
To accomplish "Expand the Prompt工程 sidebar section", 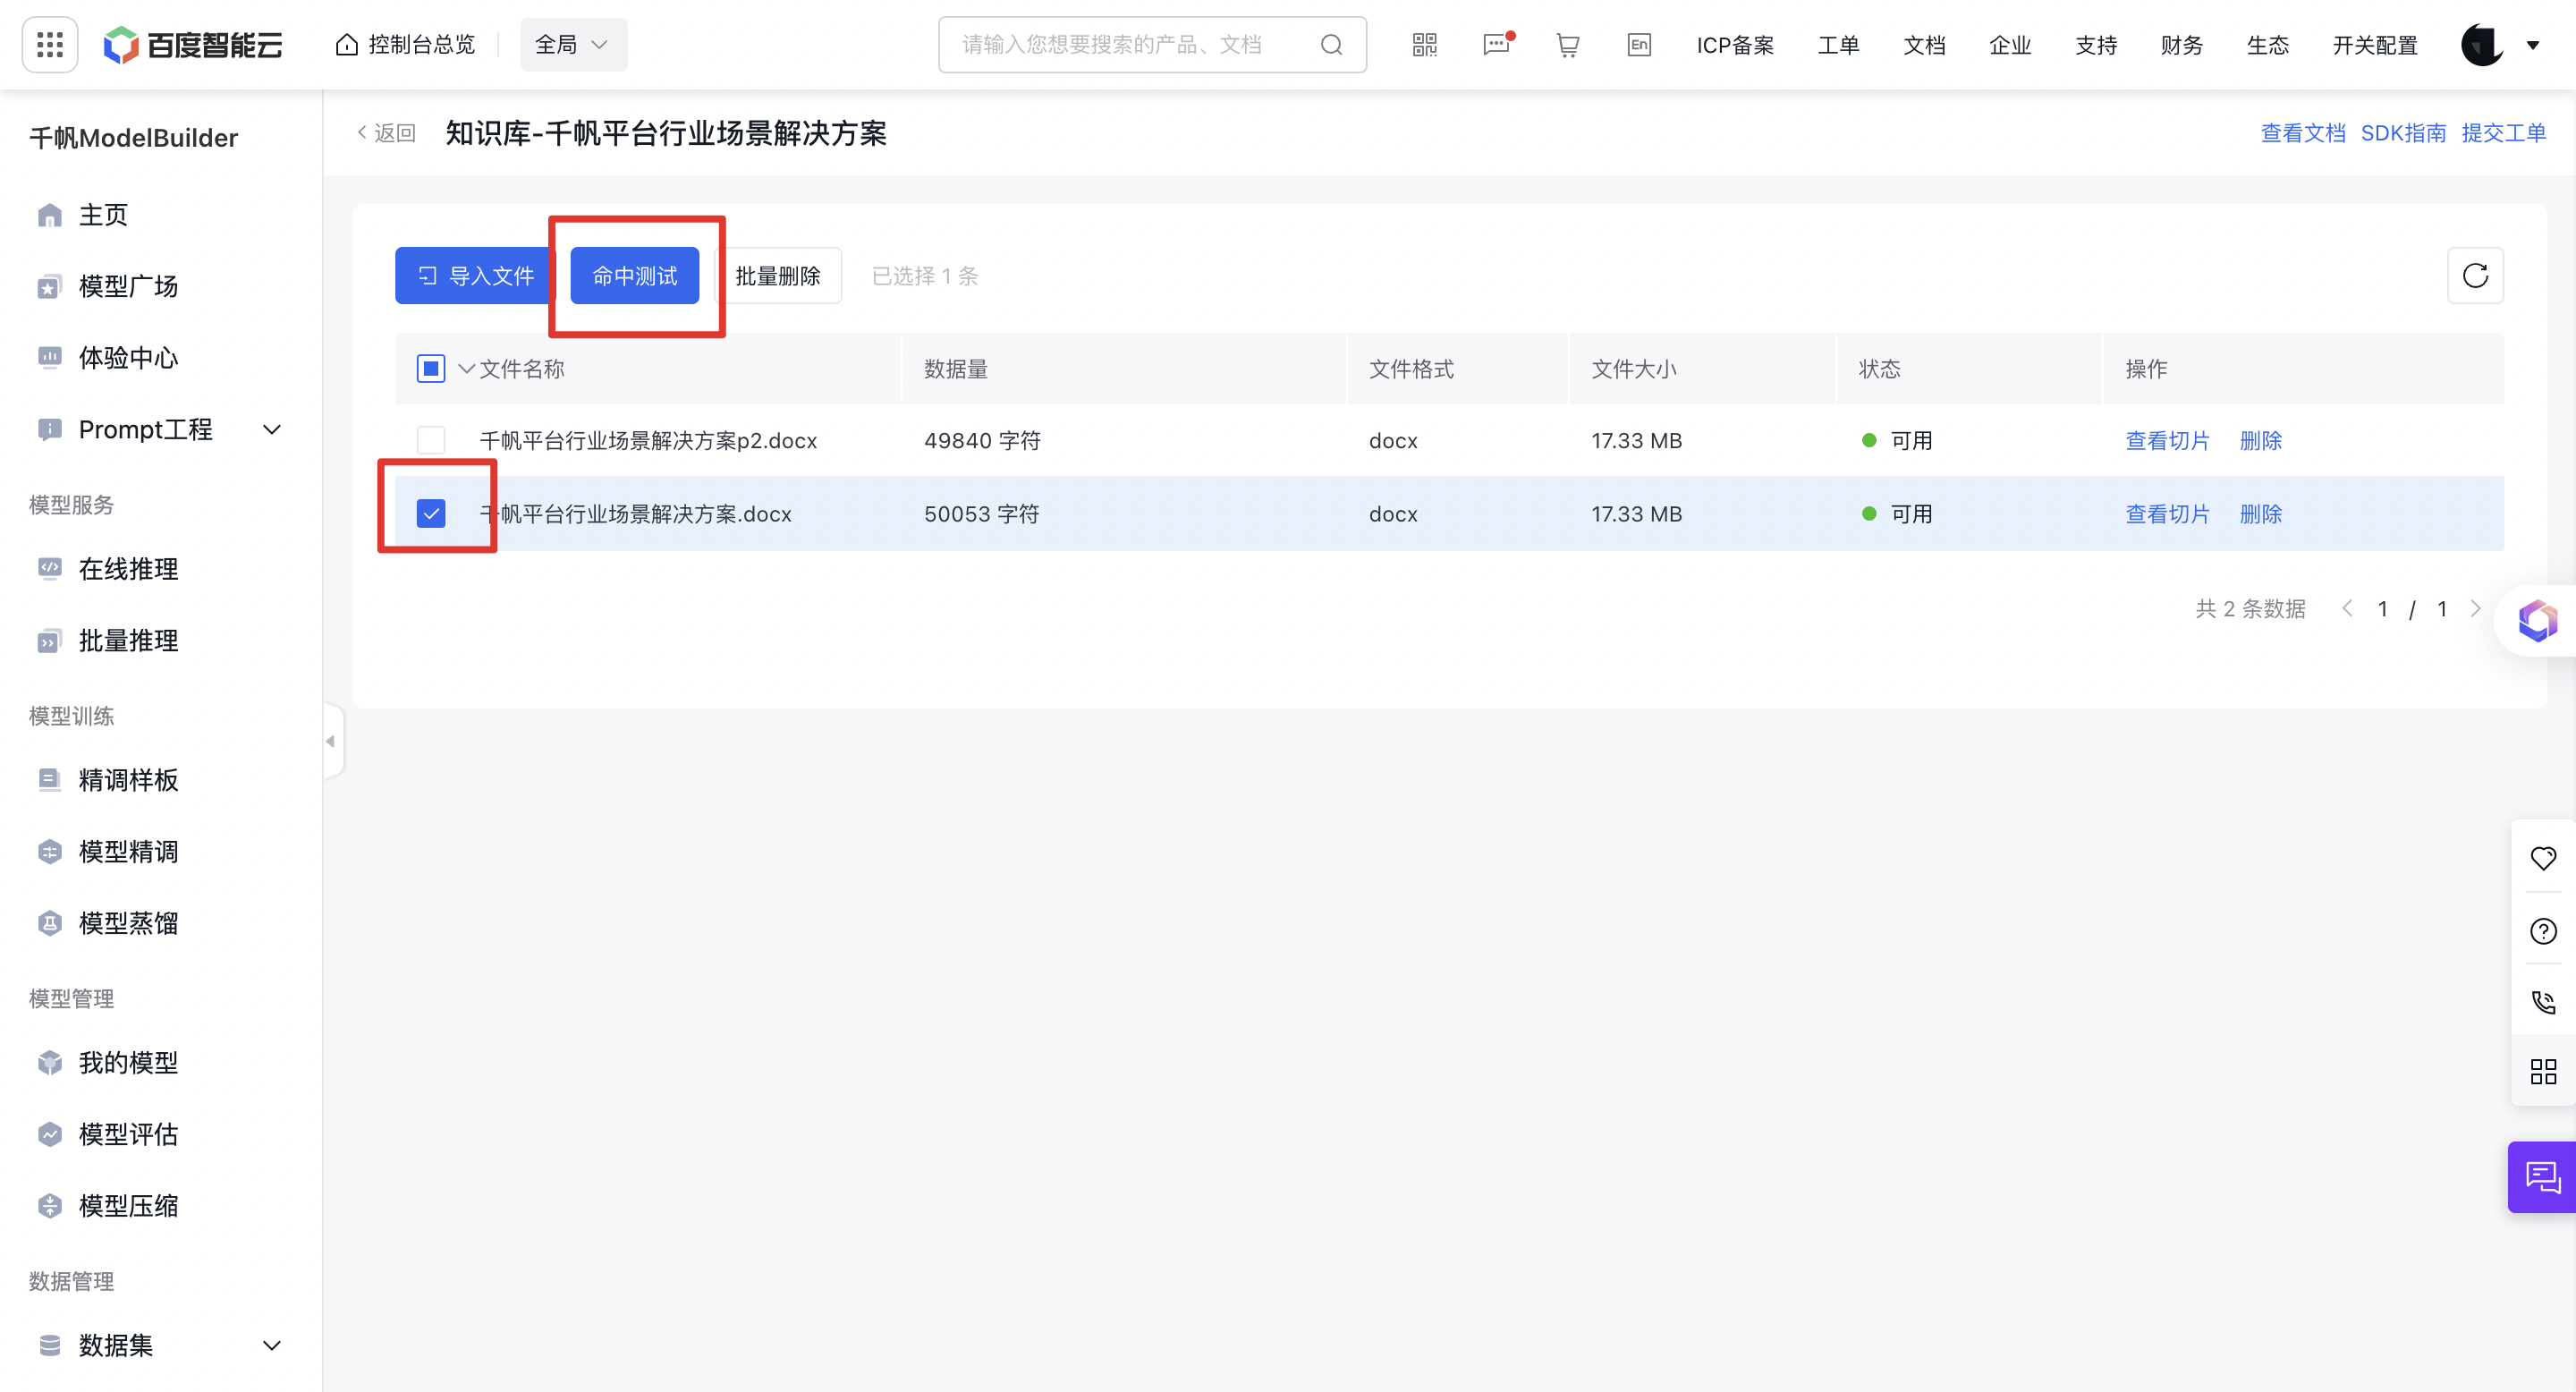I will click(271, 430).
